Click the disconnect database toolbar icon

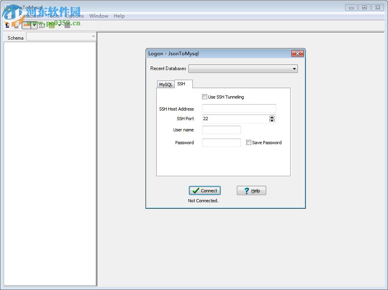(x=16, y=25)
